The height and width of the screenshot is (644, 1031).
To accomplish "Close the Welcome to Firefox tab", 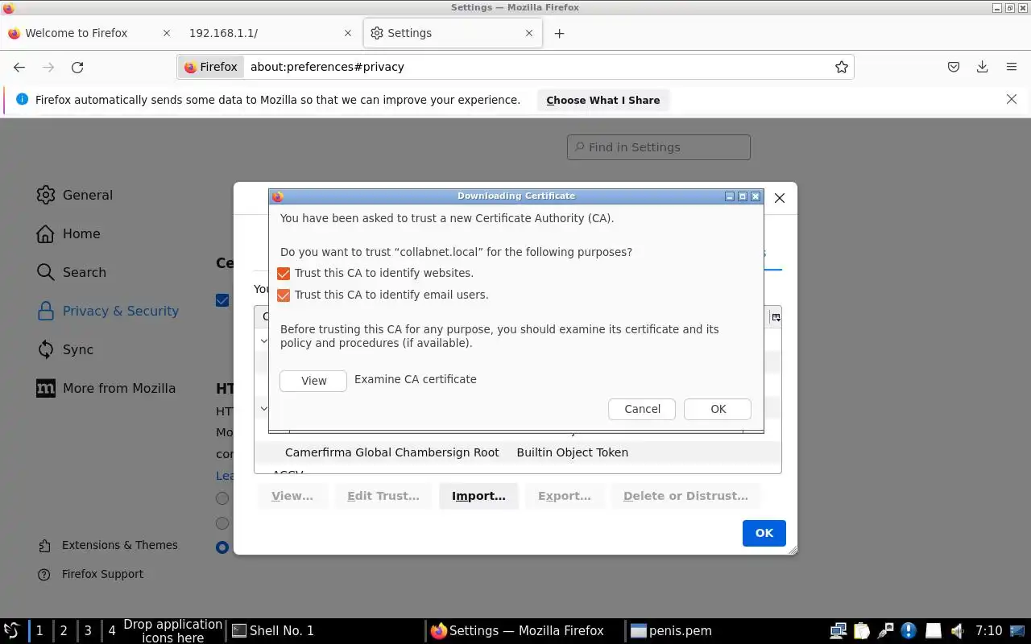I will pyautogui.click(x=167, y=33).
